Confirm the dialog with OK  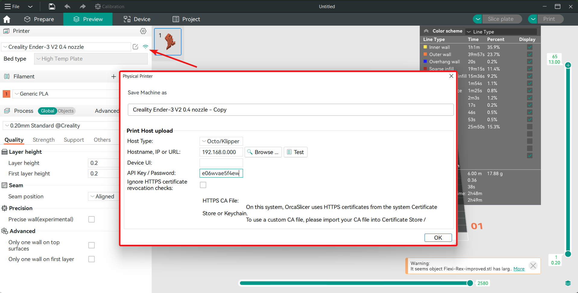pos(438,238)
